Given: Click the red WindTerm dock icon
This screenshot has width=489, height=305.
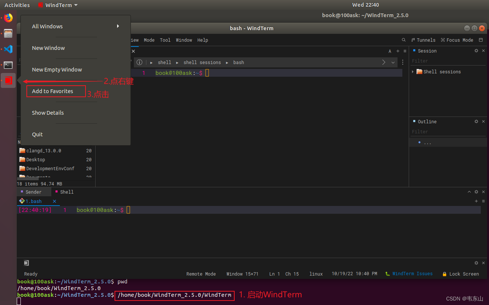Looking at the screenshot, I should 8,80.
